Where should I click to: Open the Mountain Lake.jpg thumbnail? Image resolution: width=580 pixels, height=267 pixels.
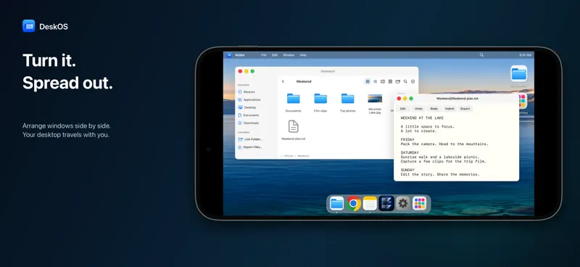pyautogui.click(x=375, y=98)
